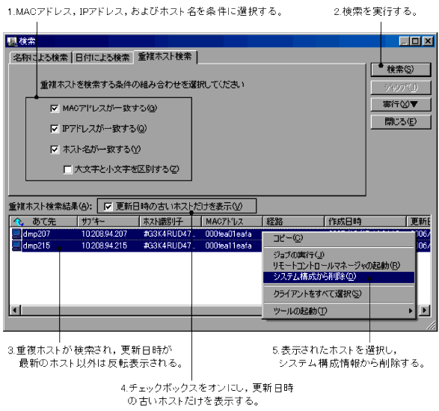Click the horizontal scrollbar left arrow
The image size is (439, 411).
coord(15,311)
